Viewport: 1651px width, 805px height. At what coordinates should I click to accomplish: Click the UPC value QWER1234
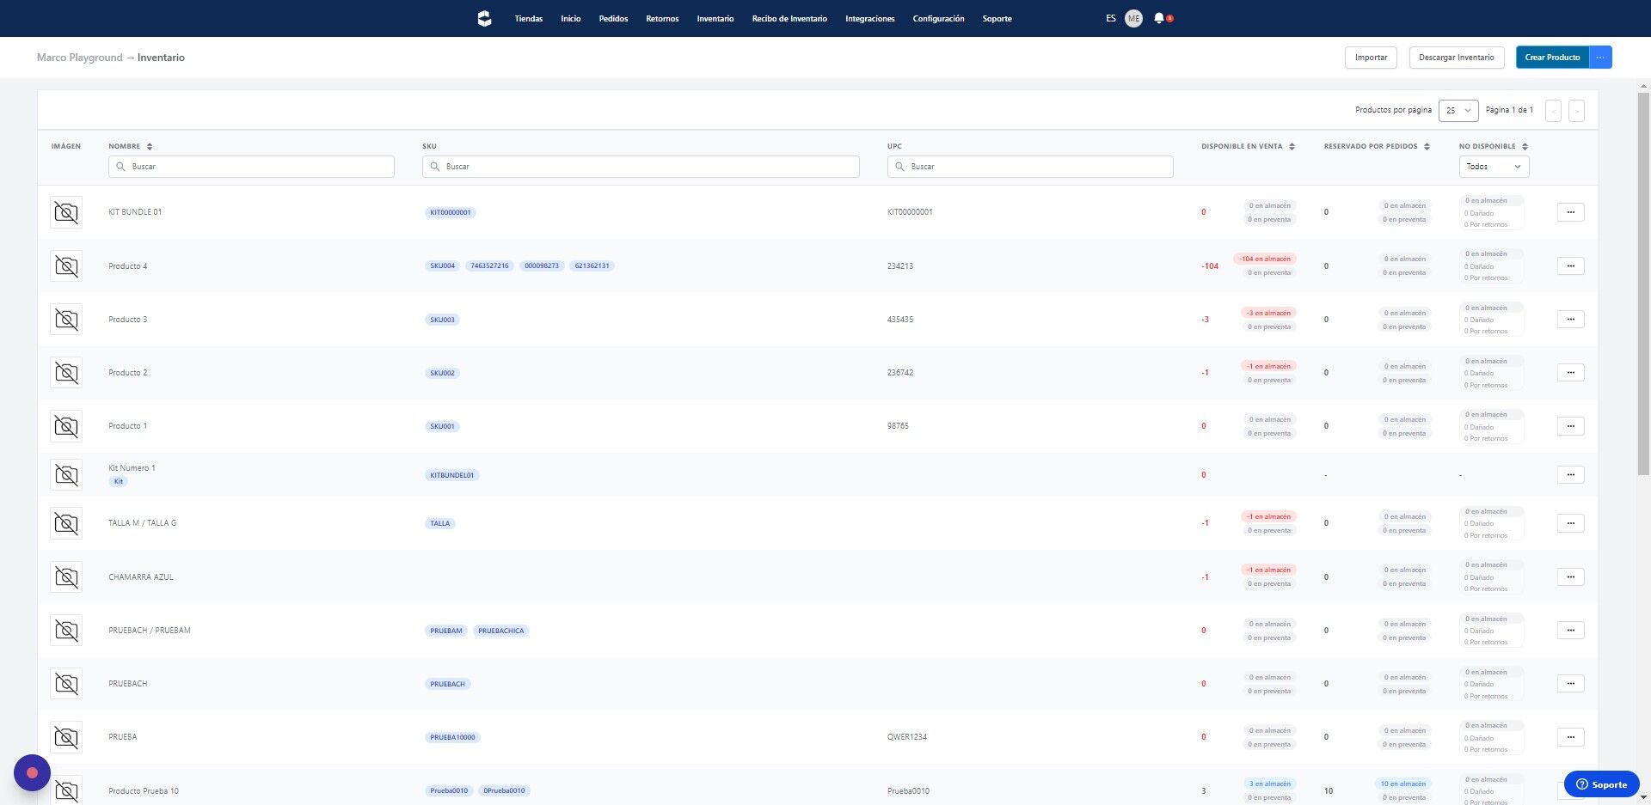pos(907,737)
